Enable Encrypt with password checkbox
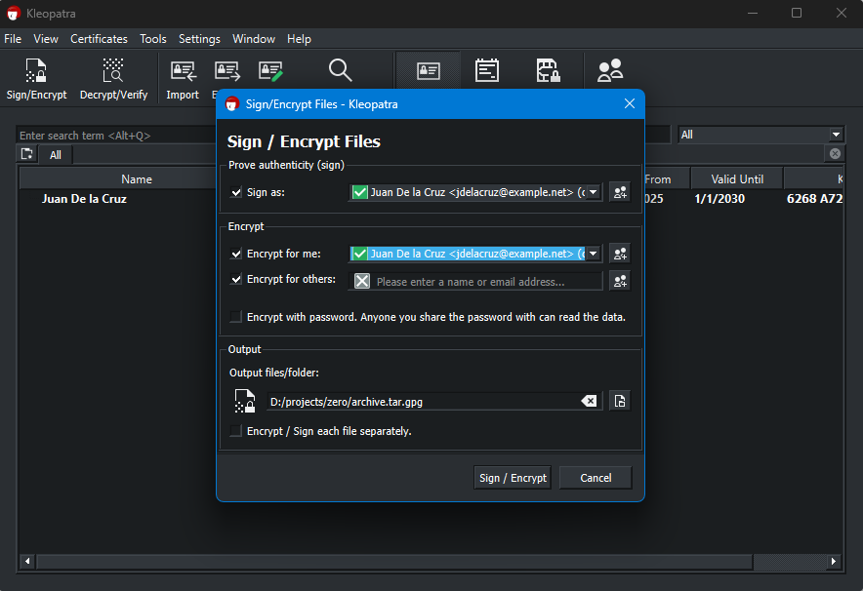The height and width of the screenshot is (591, 863). pos(236,317)
